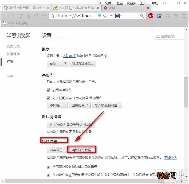The width and height of the screenshot is (189, 184).
Task: Go back with the back arrow
Action: (5, 16)
